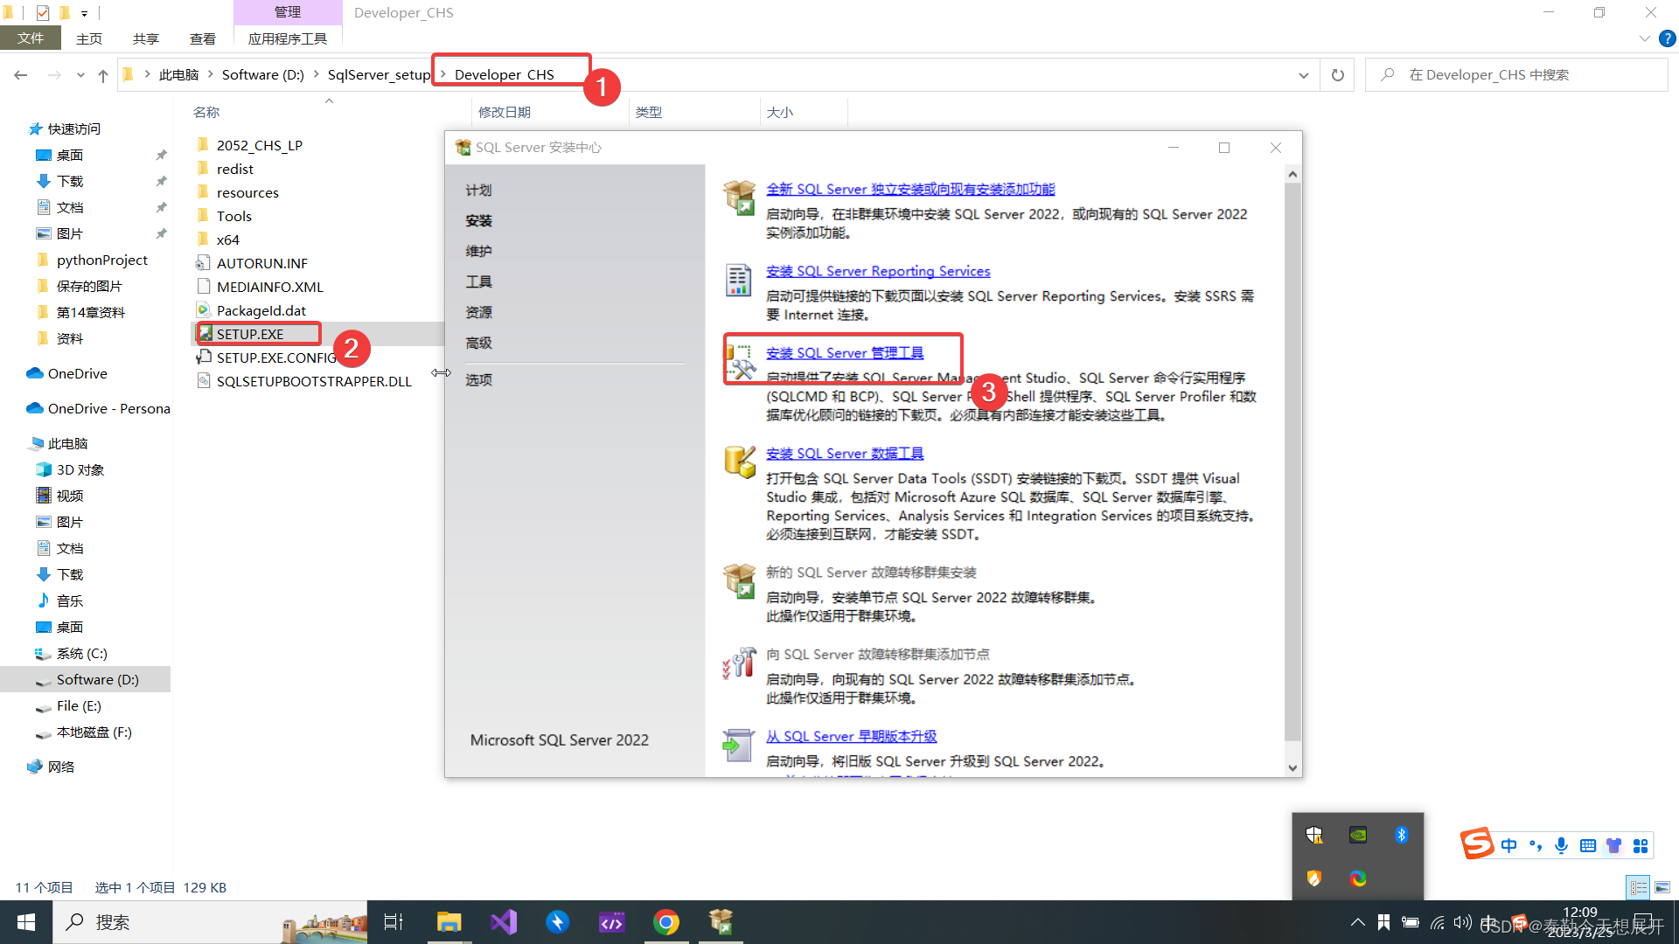This screenshot has height=944, width=1679.
Task: Click the 安装 SQL Server 数据工具 link
Action: coord(845,454)
